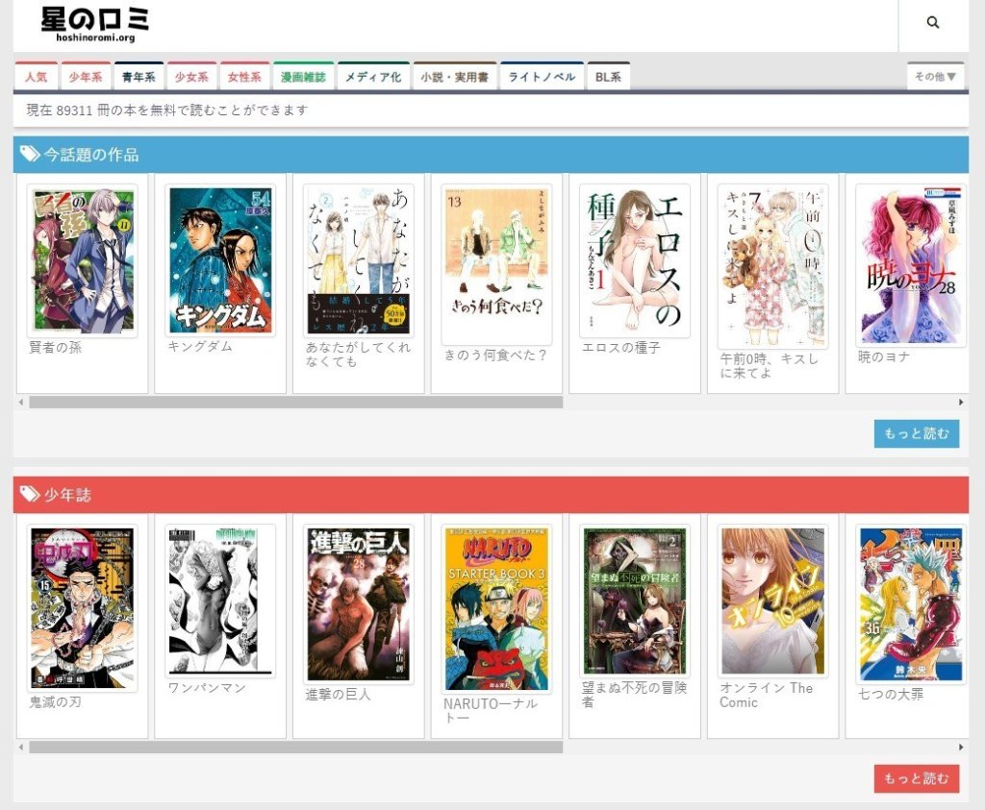Click 進撃の巨人 title link
The image size is (985, 810).
click(338, 694)
